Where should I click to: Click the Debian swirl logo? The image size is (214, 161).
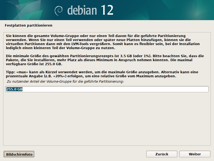(59, 10)
